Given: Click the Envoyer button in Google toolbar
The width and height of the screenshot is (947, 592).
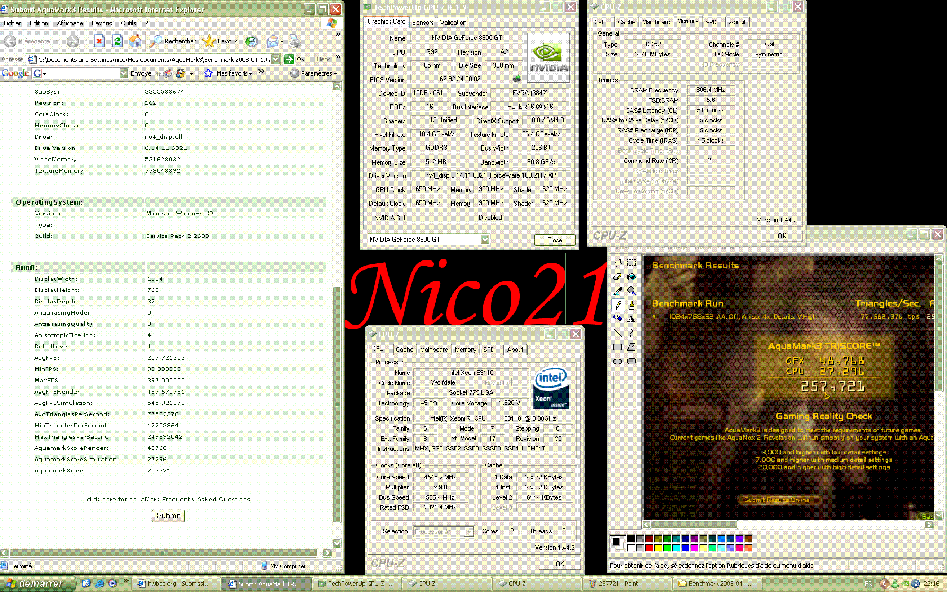Looking at the screenshot, I should 141,73.
